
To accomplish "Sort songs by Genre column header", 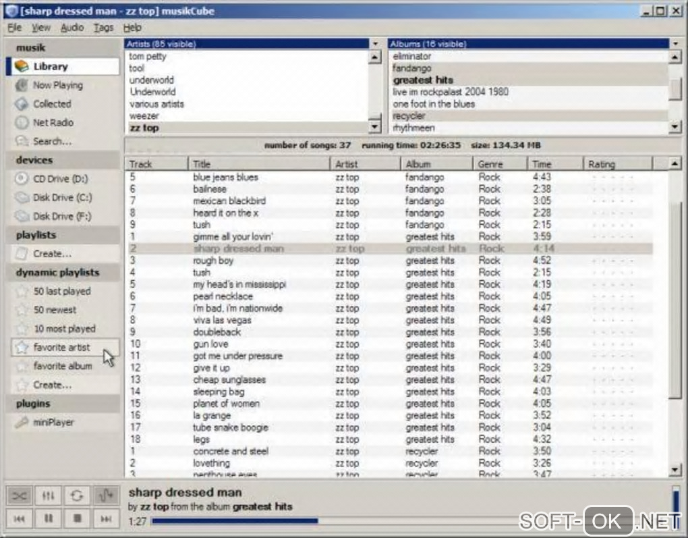I will point(500,164).
